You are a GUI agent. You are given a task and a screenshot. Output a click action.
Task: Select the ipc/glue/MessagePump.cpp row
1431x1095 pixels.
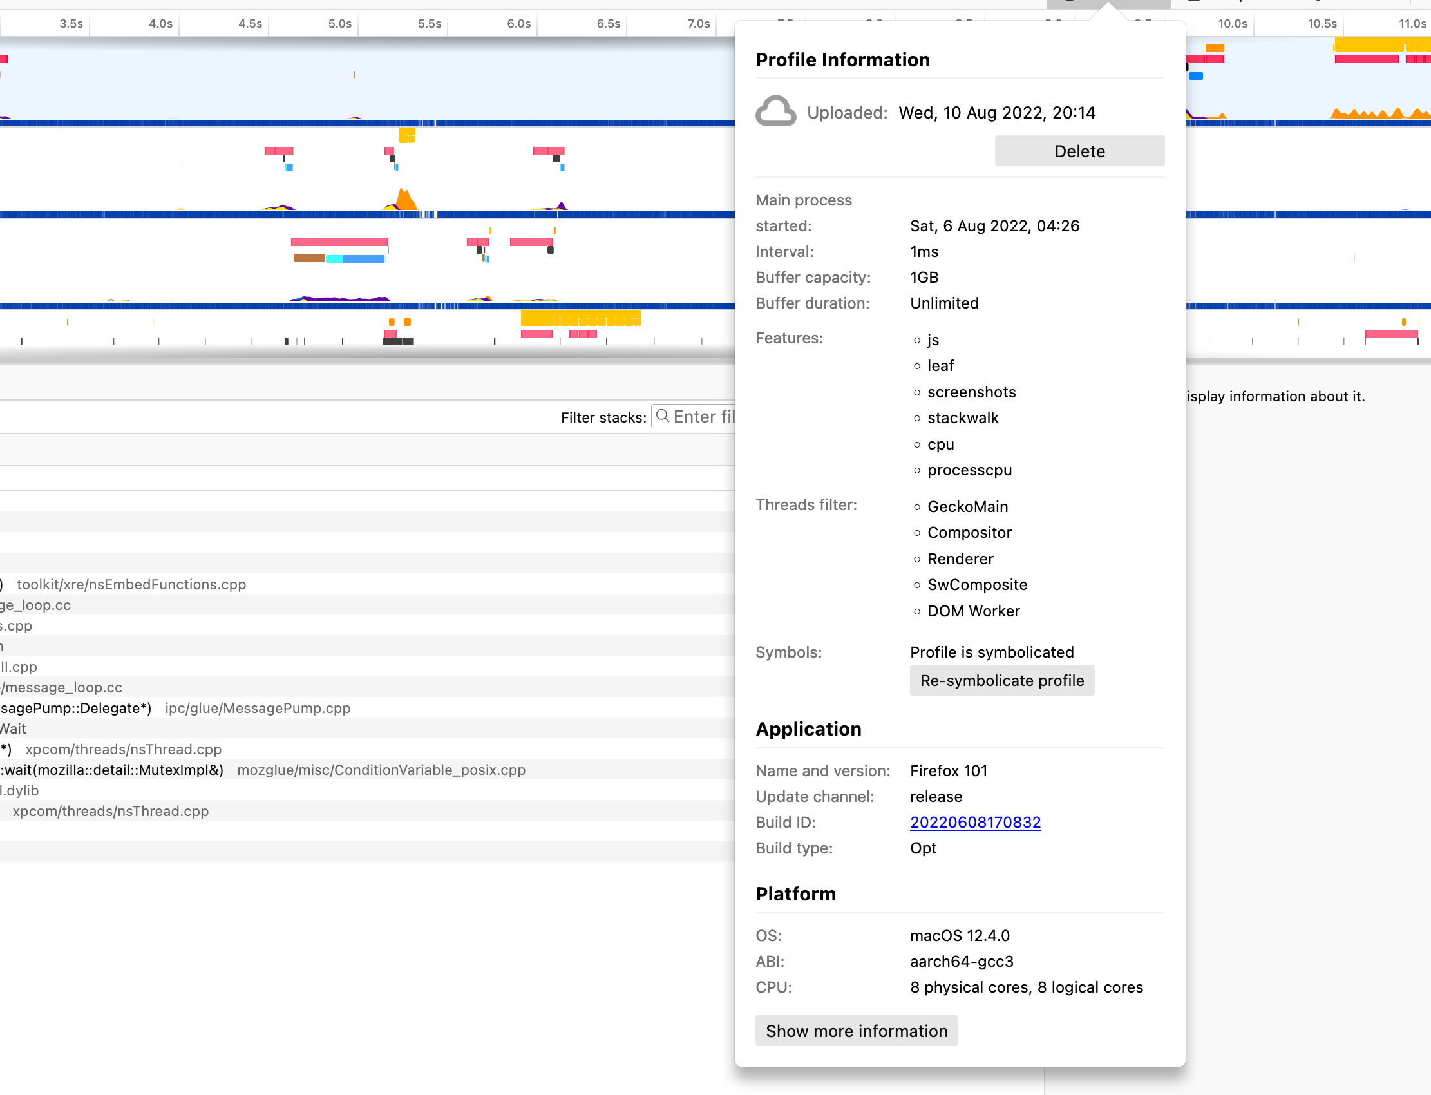tap(258, 708)
